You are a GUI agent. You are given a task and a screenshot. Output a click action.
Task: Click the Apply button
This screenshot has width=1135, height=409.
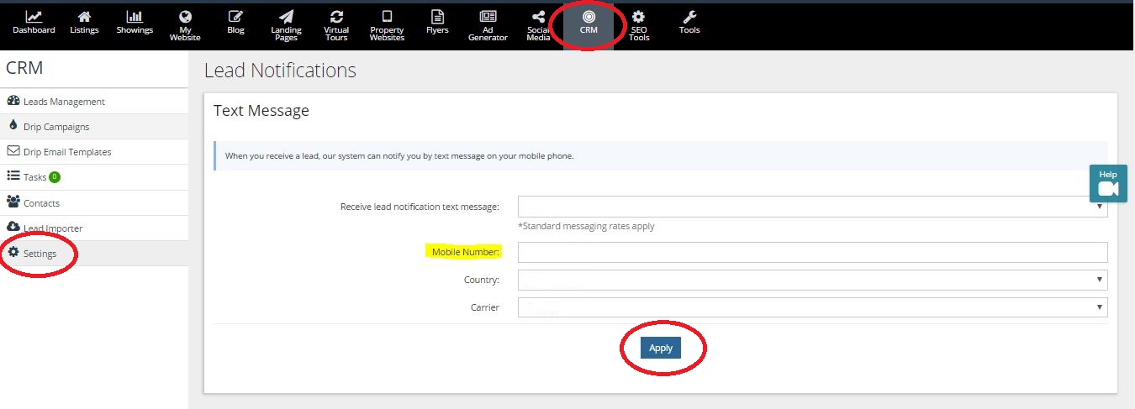coord(661,348)
